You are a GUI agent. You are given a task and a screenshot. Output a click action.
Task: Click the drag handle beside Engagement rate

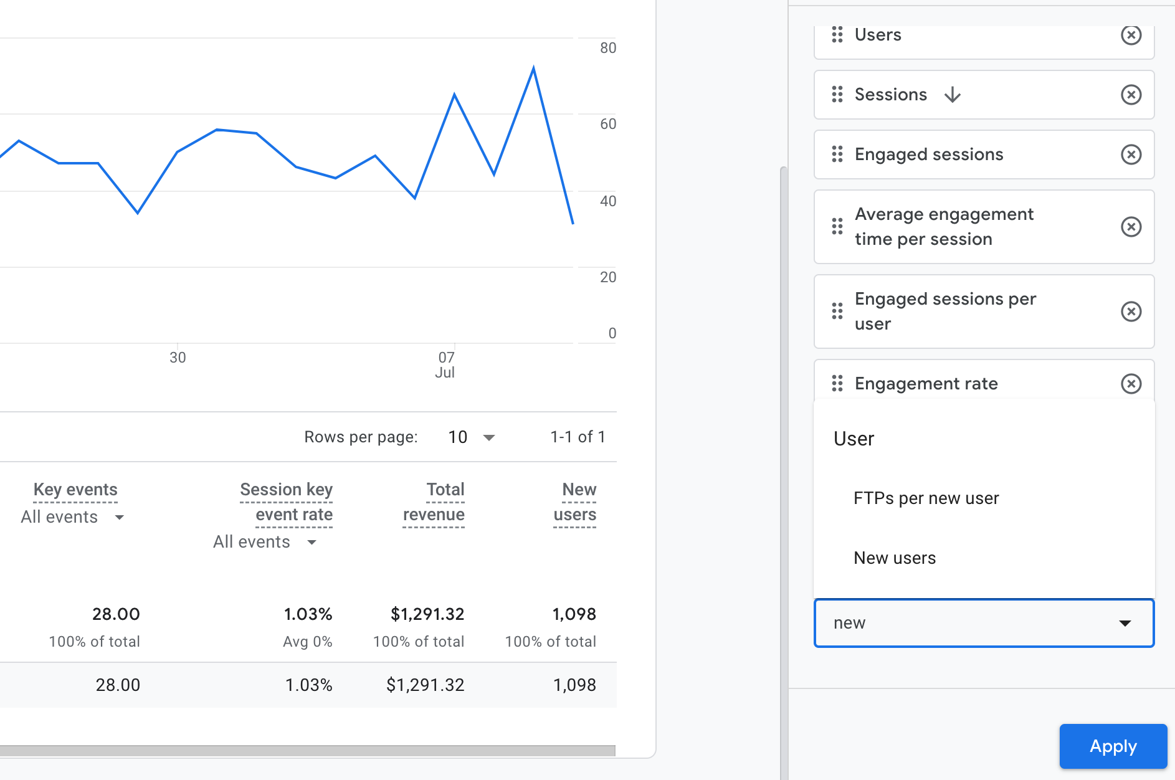(837, 384)
